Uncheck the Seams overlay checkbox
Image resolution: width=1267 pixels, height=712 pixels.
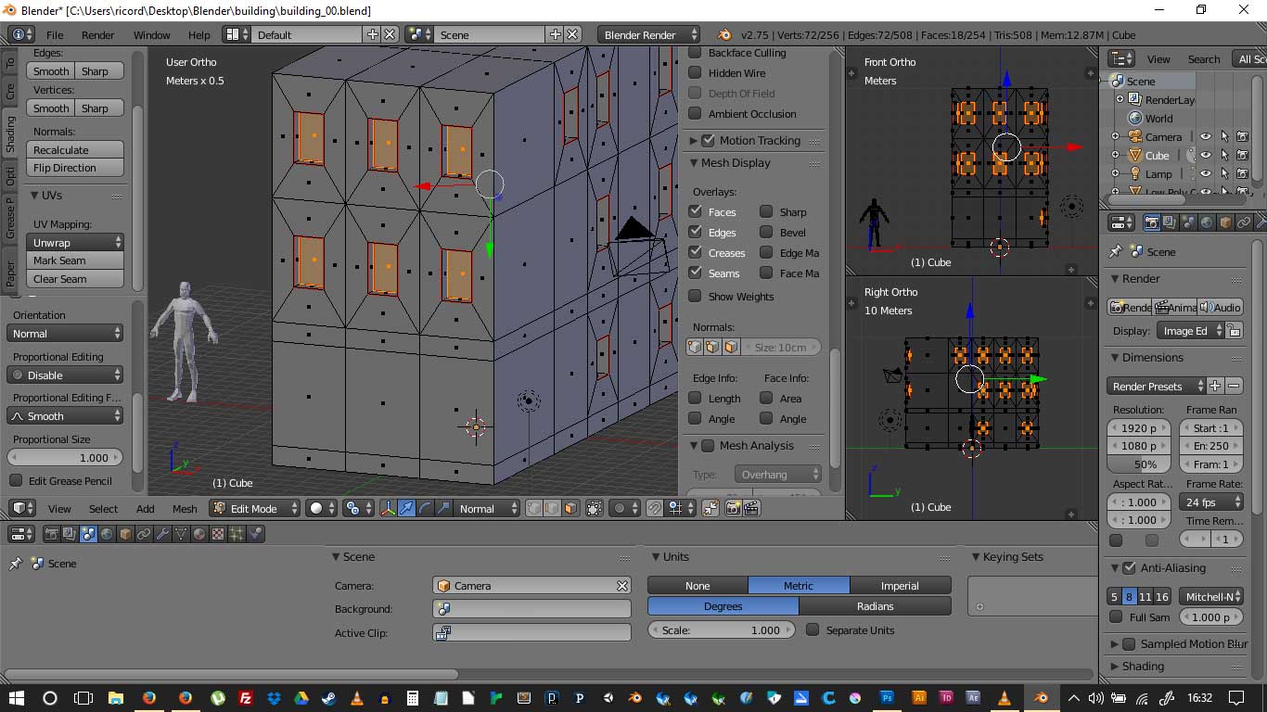[695, 273]
